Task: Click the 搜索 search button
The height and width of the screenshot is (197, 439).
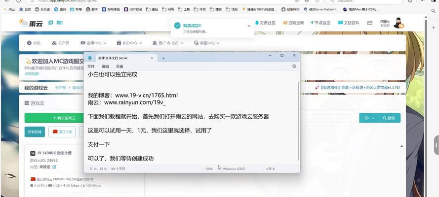Action: click(x=389, y=118)
